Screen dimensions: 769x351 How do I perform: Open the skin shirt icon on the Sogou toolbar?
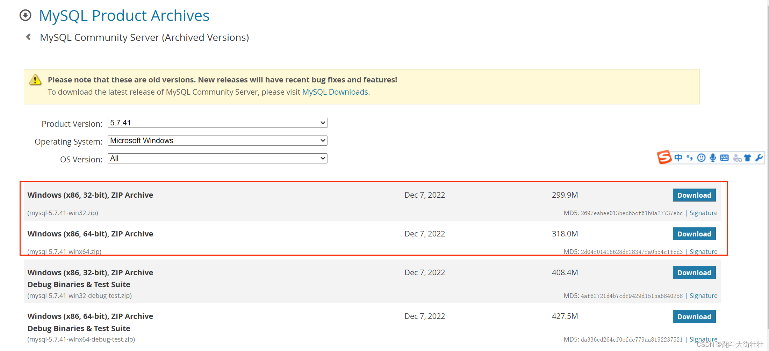tap(748, 158)
